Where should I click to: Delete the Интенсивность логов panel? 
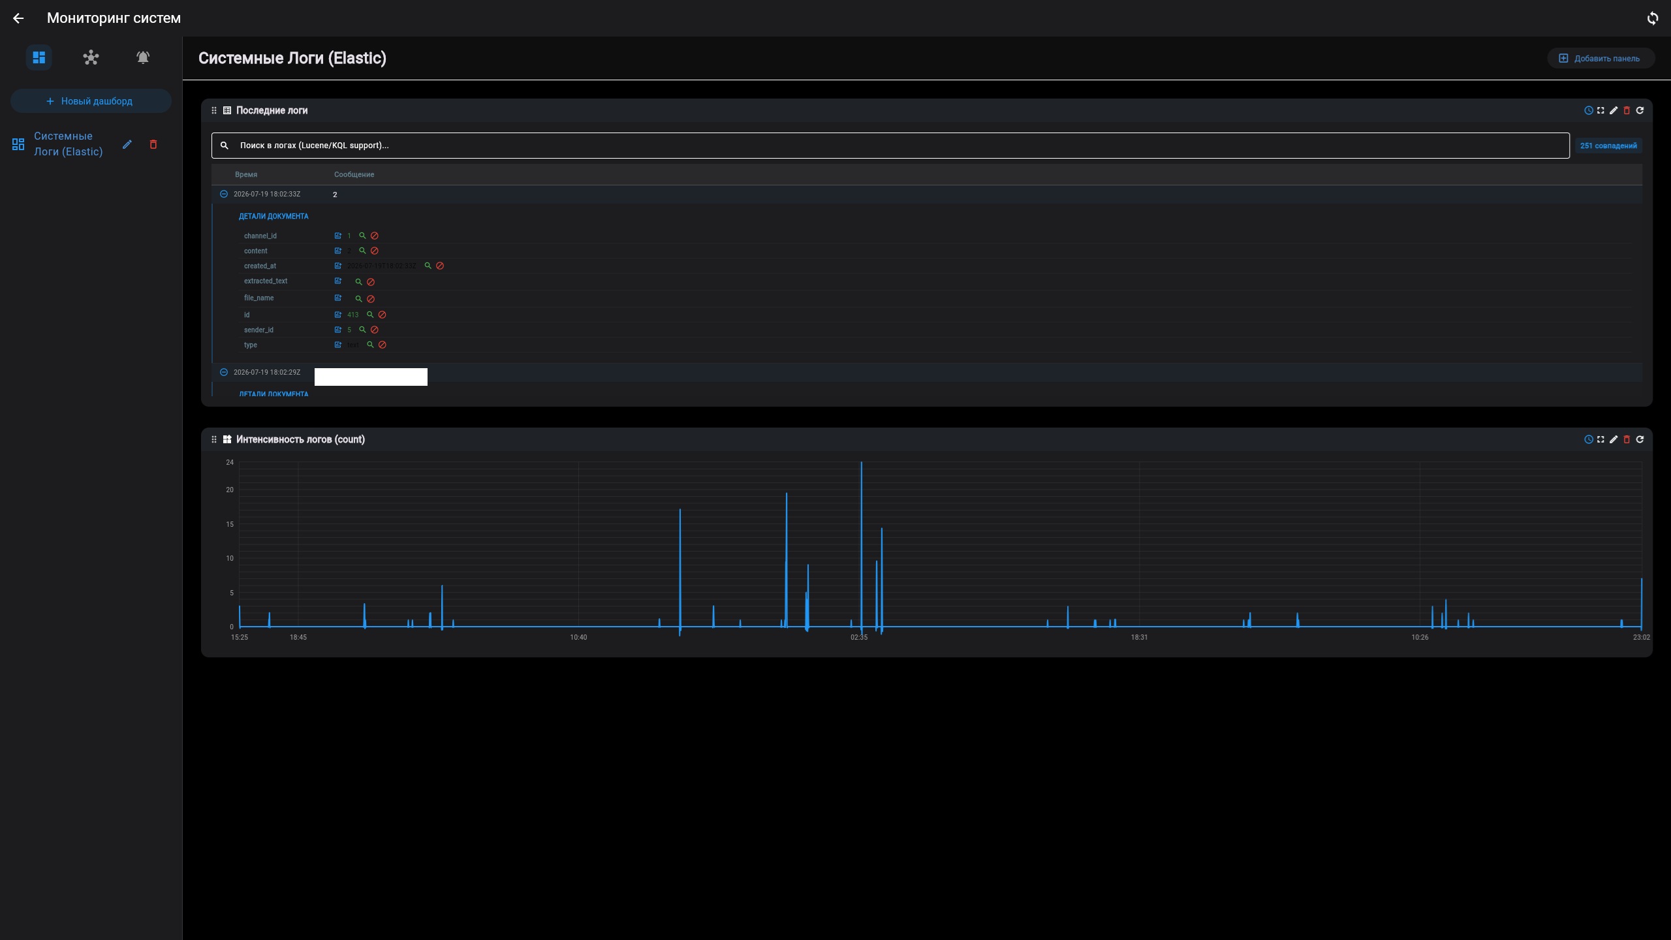1627,439
